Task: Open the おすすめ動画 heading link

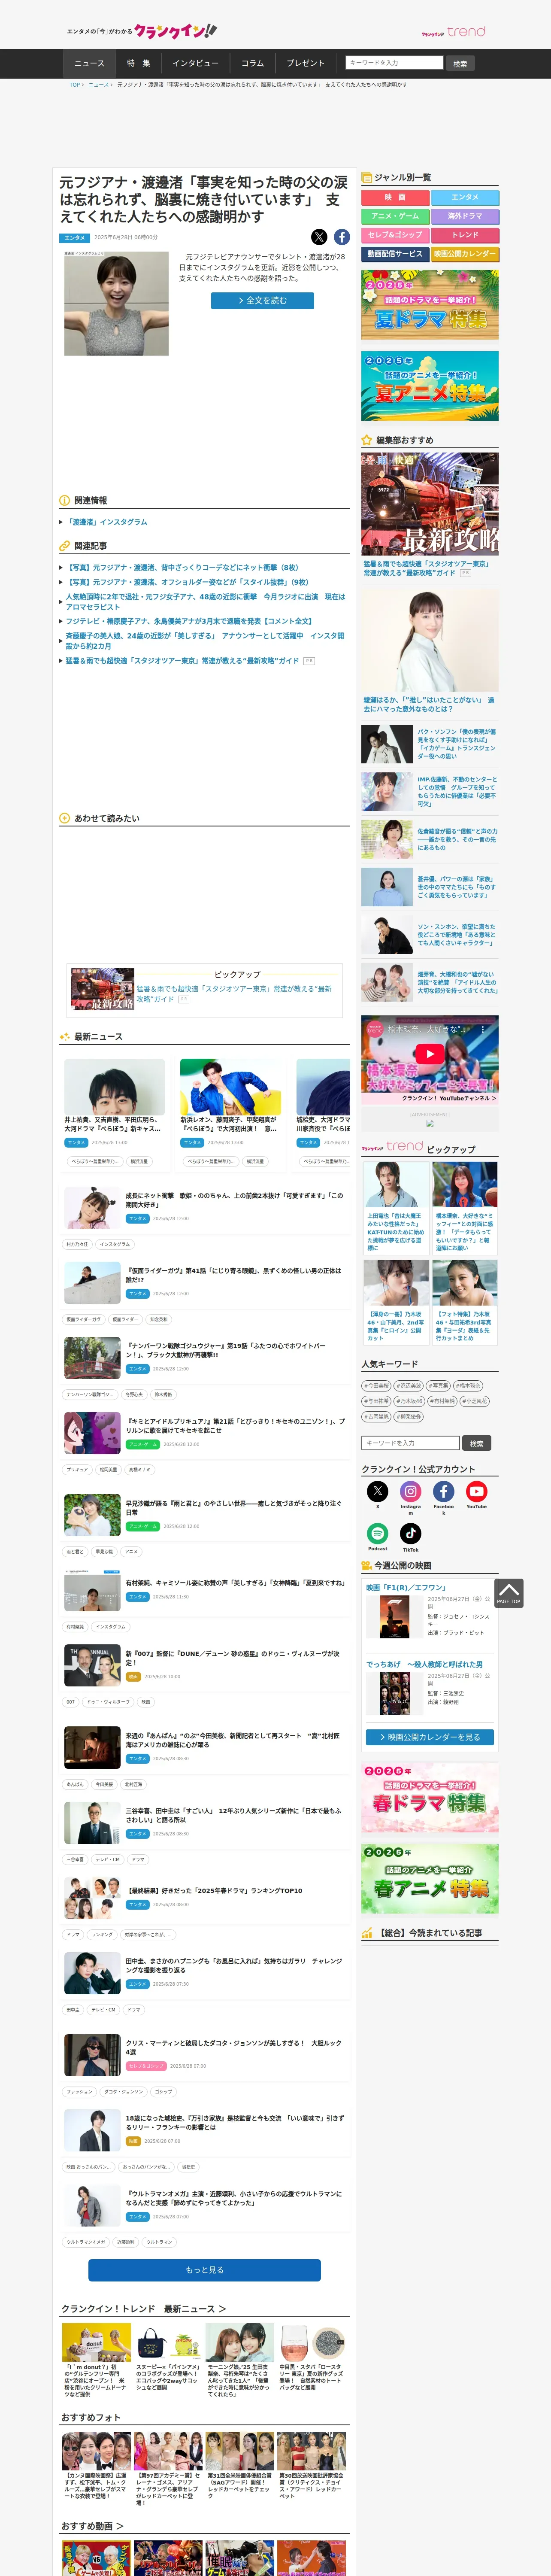Action: pos(92,2526)
